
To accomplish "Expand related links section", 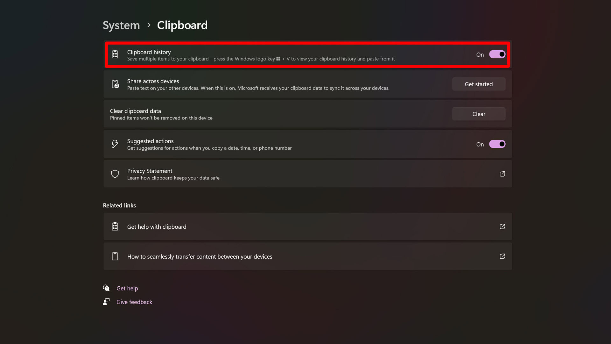I will pyautogui.click(x=120, y=205).
